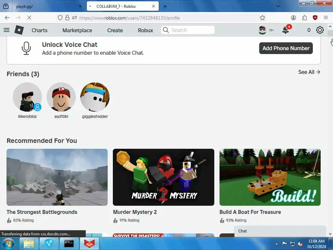This screenshot has height=250, width=333.
Task: Click the muted volume tray icon
Action: [x=300, y=244]
